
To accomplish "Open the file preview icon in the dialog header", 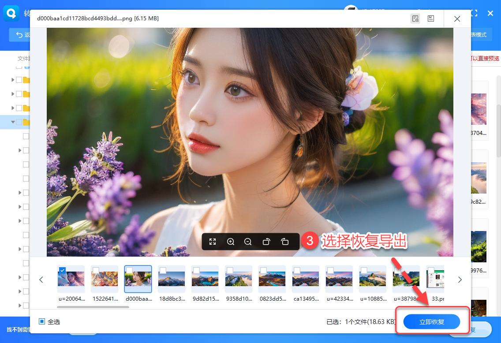I will point(415,19).
